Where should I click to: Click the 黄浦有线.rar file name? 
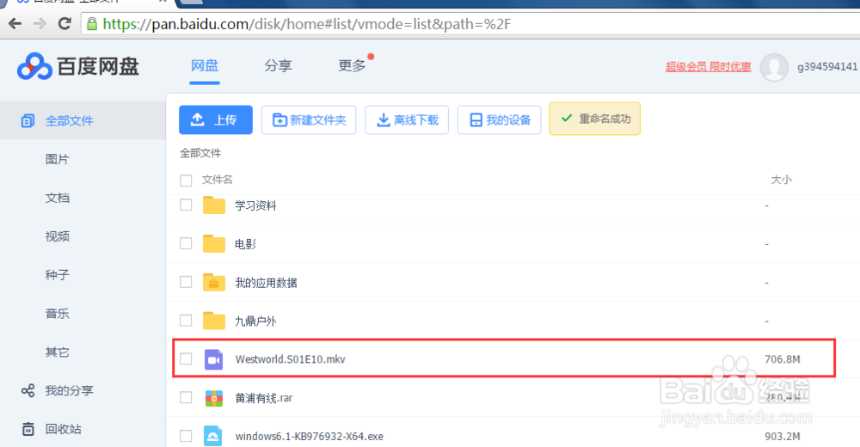(x=264, y=398)
